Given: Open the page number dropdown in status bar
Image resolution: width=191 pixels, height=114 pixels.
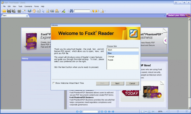Looking at the screenshot, I should click(x=99, y=112).
